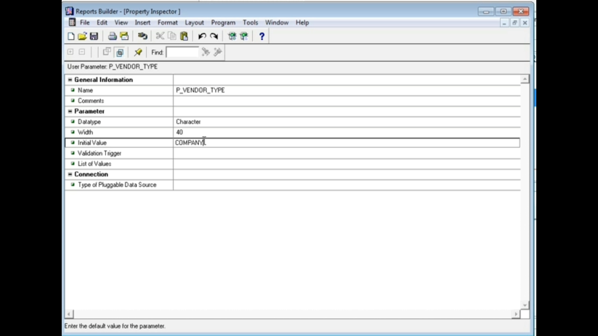Print the report
Viewport: 598px width, 336px height.
[x=112, y=36]
